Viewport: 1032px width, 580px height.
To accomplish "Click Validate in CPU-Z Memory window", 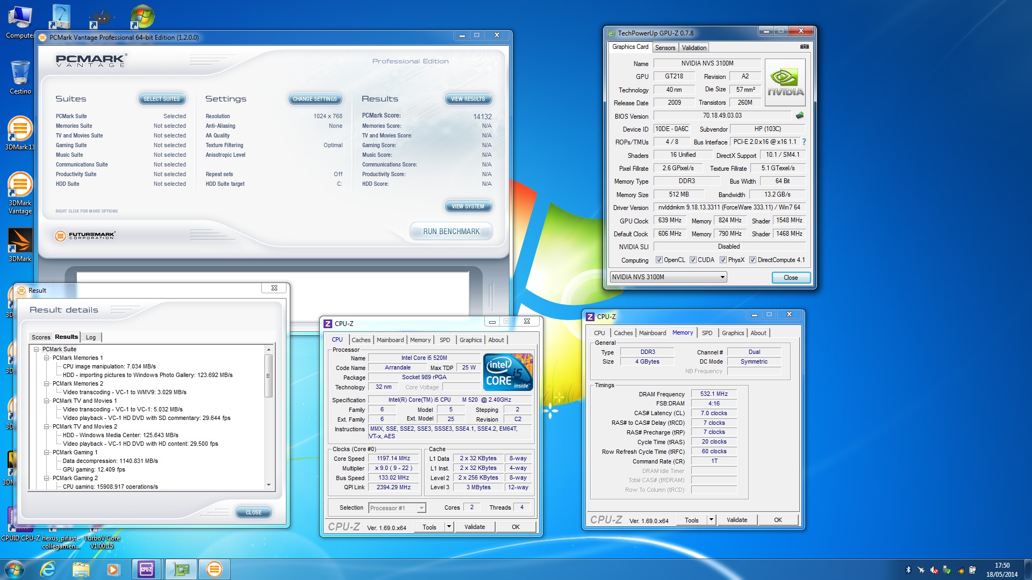I will [737, 520].
